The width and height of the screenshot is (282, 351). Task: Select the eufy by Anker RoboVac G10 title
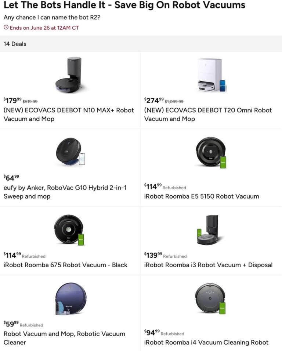click(65, 192)
